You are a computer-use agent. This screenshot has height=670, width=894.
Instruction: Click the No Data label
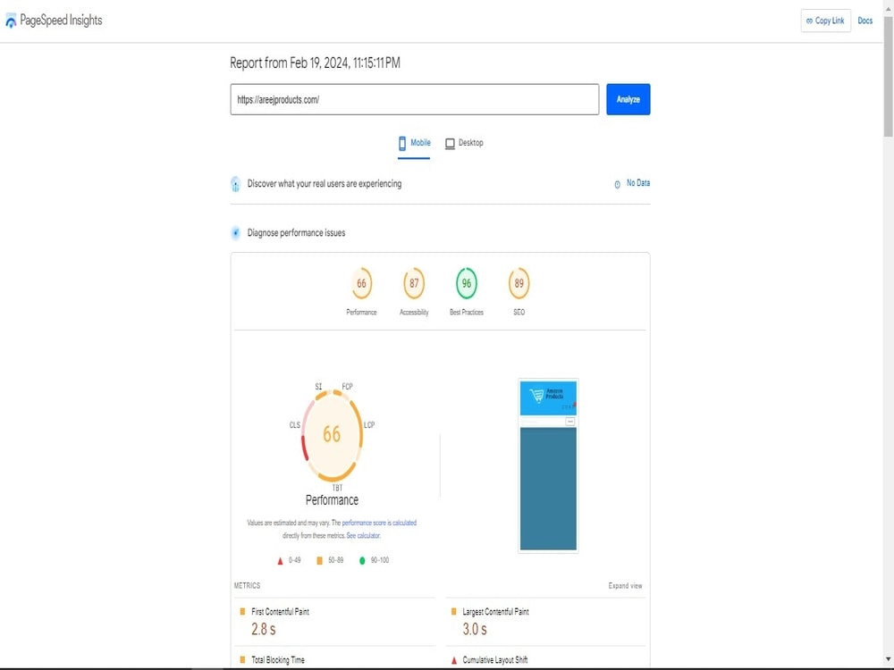638,183
